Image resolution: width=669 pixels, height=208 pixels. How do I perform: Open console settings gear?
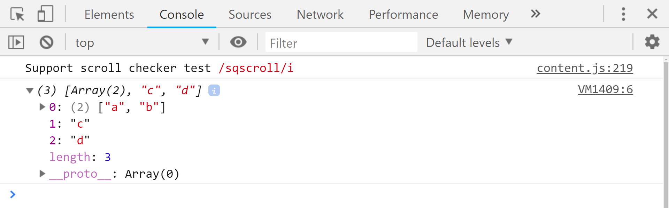point(652,42)
